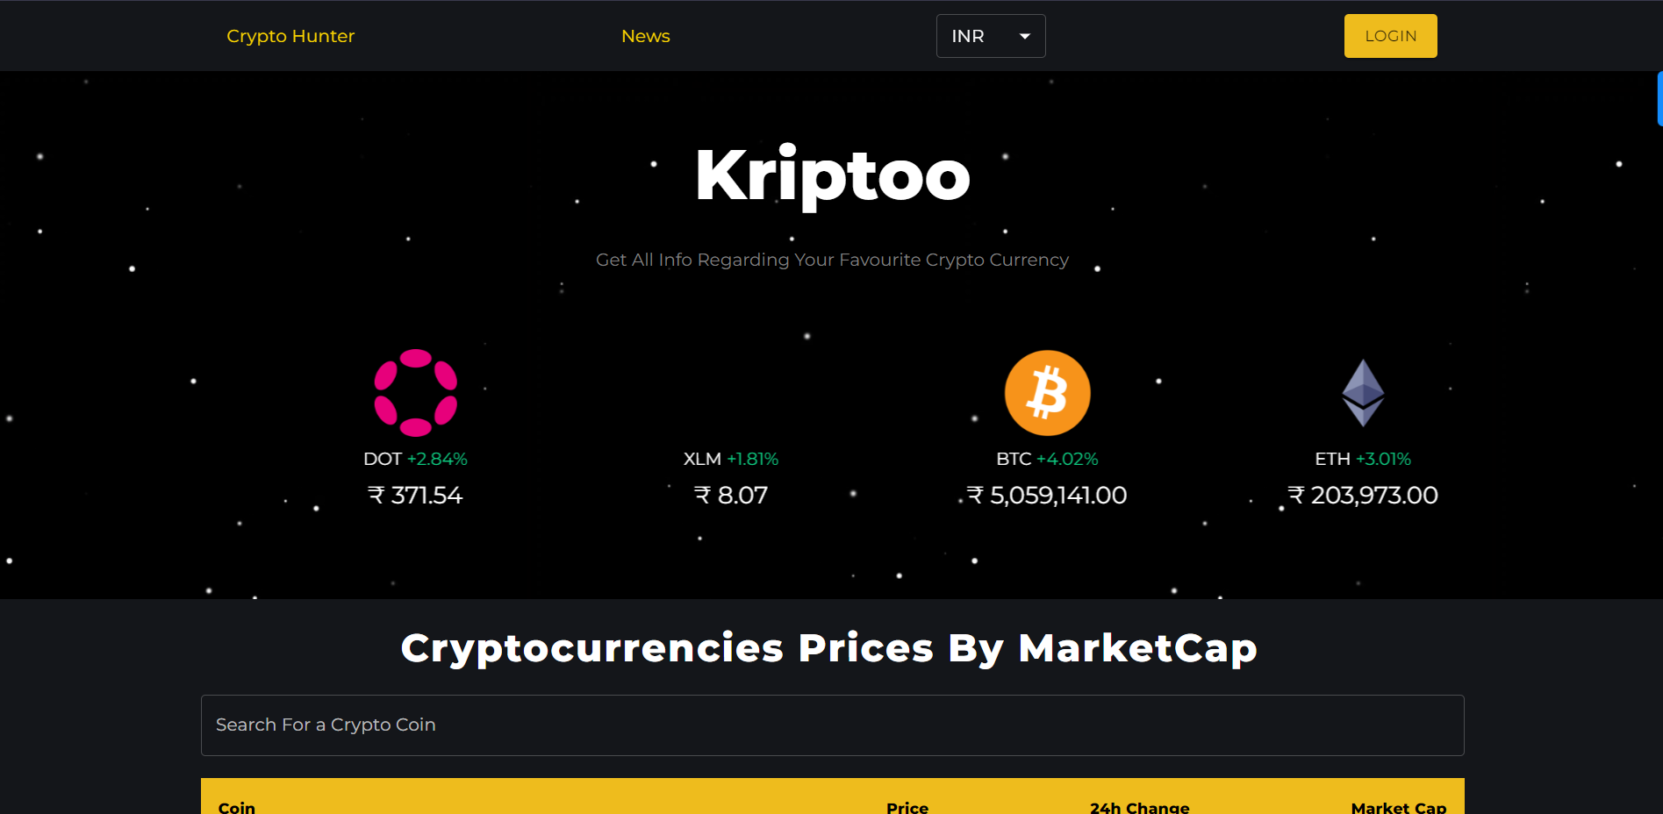
Task: Click the Price column header
Action: click(x=907, y=807)
